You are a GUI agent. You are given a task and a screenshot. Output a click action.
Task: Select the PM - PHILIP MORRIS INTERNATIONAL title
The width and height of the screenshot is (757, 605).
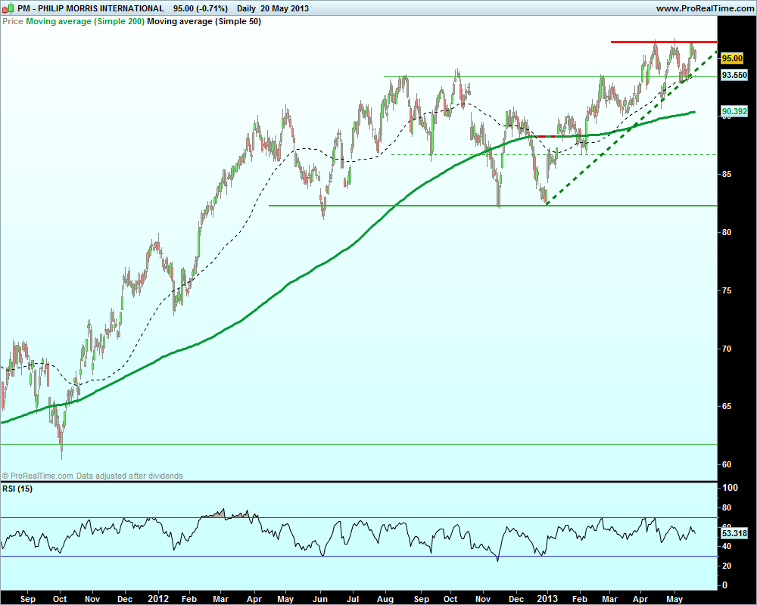click(x=91, y=8)
